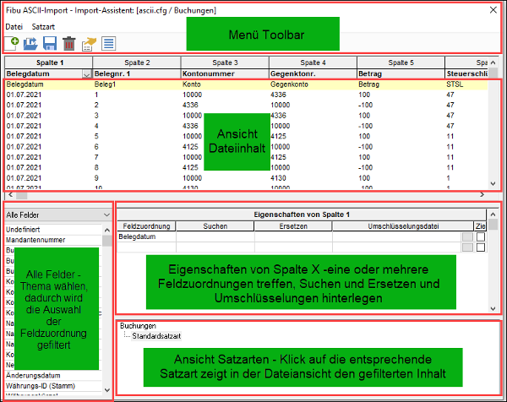Screen dimensions: 507x402
Task: Click Betrag -100 in row Belegnr 6
Action: 365,147
